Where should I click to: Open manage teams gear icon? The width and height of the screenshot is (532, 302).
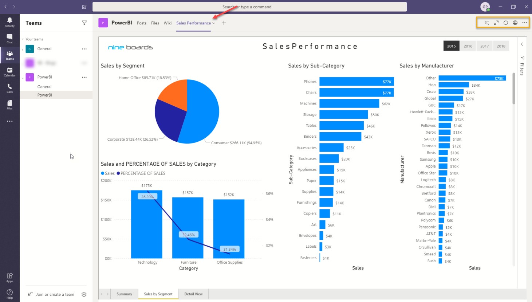click(x=84, y=294)
